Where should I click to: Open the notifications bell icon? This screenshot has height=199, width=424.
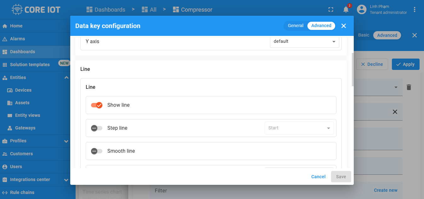tap(346, 9)
